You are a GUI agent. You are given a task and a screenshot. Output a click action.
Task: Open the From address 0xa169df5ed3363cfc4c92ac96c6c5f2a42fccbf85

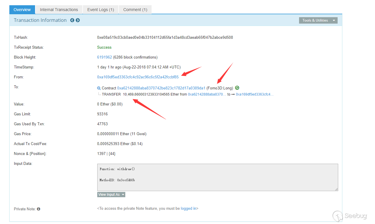point(138,77)
